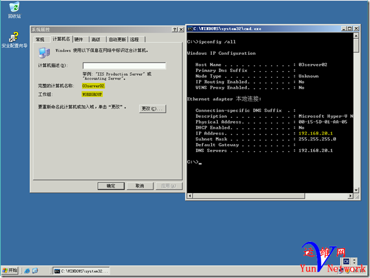
Task: Focus the 计算机描述 input field
Action: pyautogui.click(x=124, y=66)
